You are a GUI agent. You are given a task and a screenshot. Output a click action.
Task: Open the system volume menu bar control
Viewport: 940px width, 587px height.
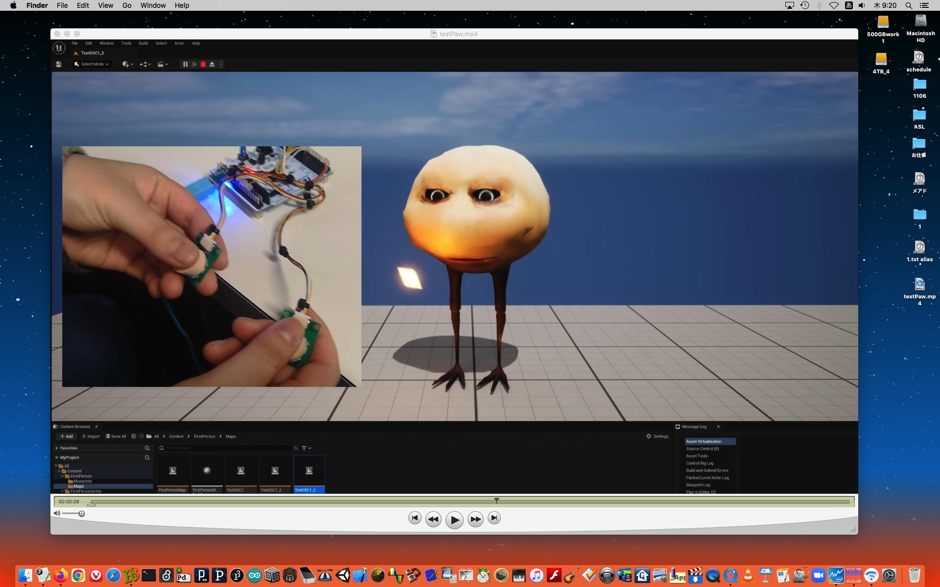point(862,5)
